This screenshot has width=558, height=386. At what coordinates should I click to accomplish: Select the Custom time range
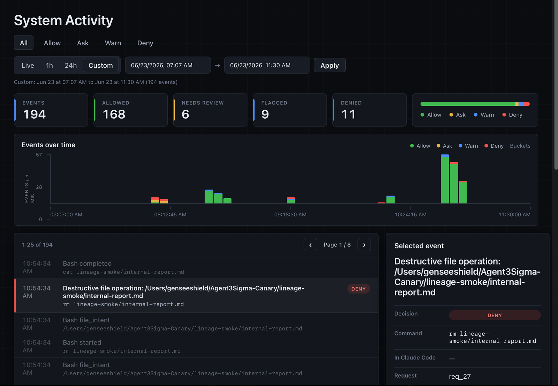click(101, 65)
